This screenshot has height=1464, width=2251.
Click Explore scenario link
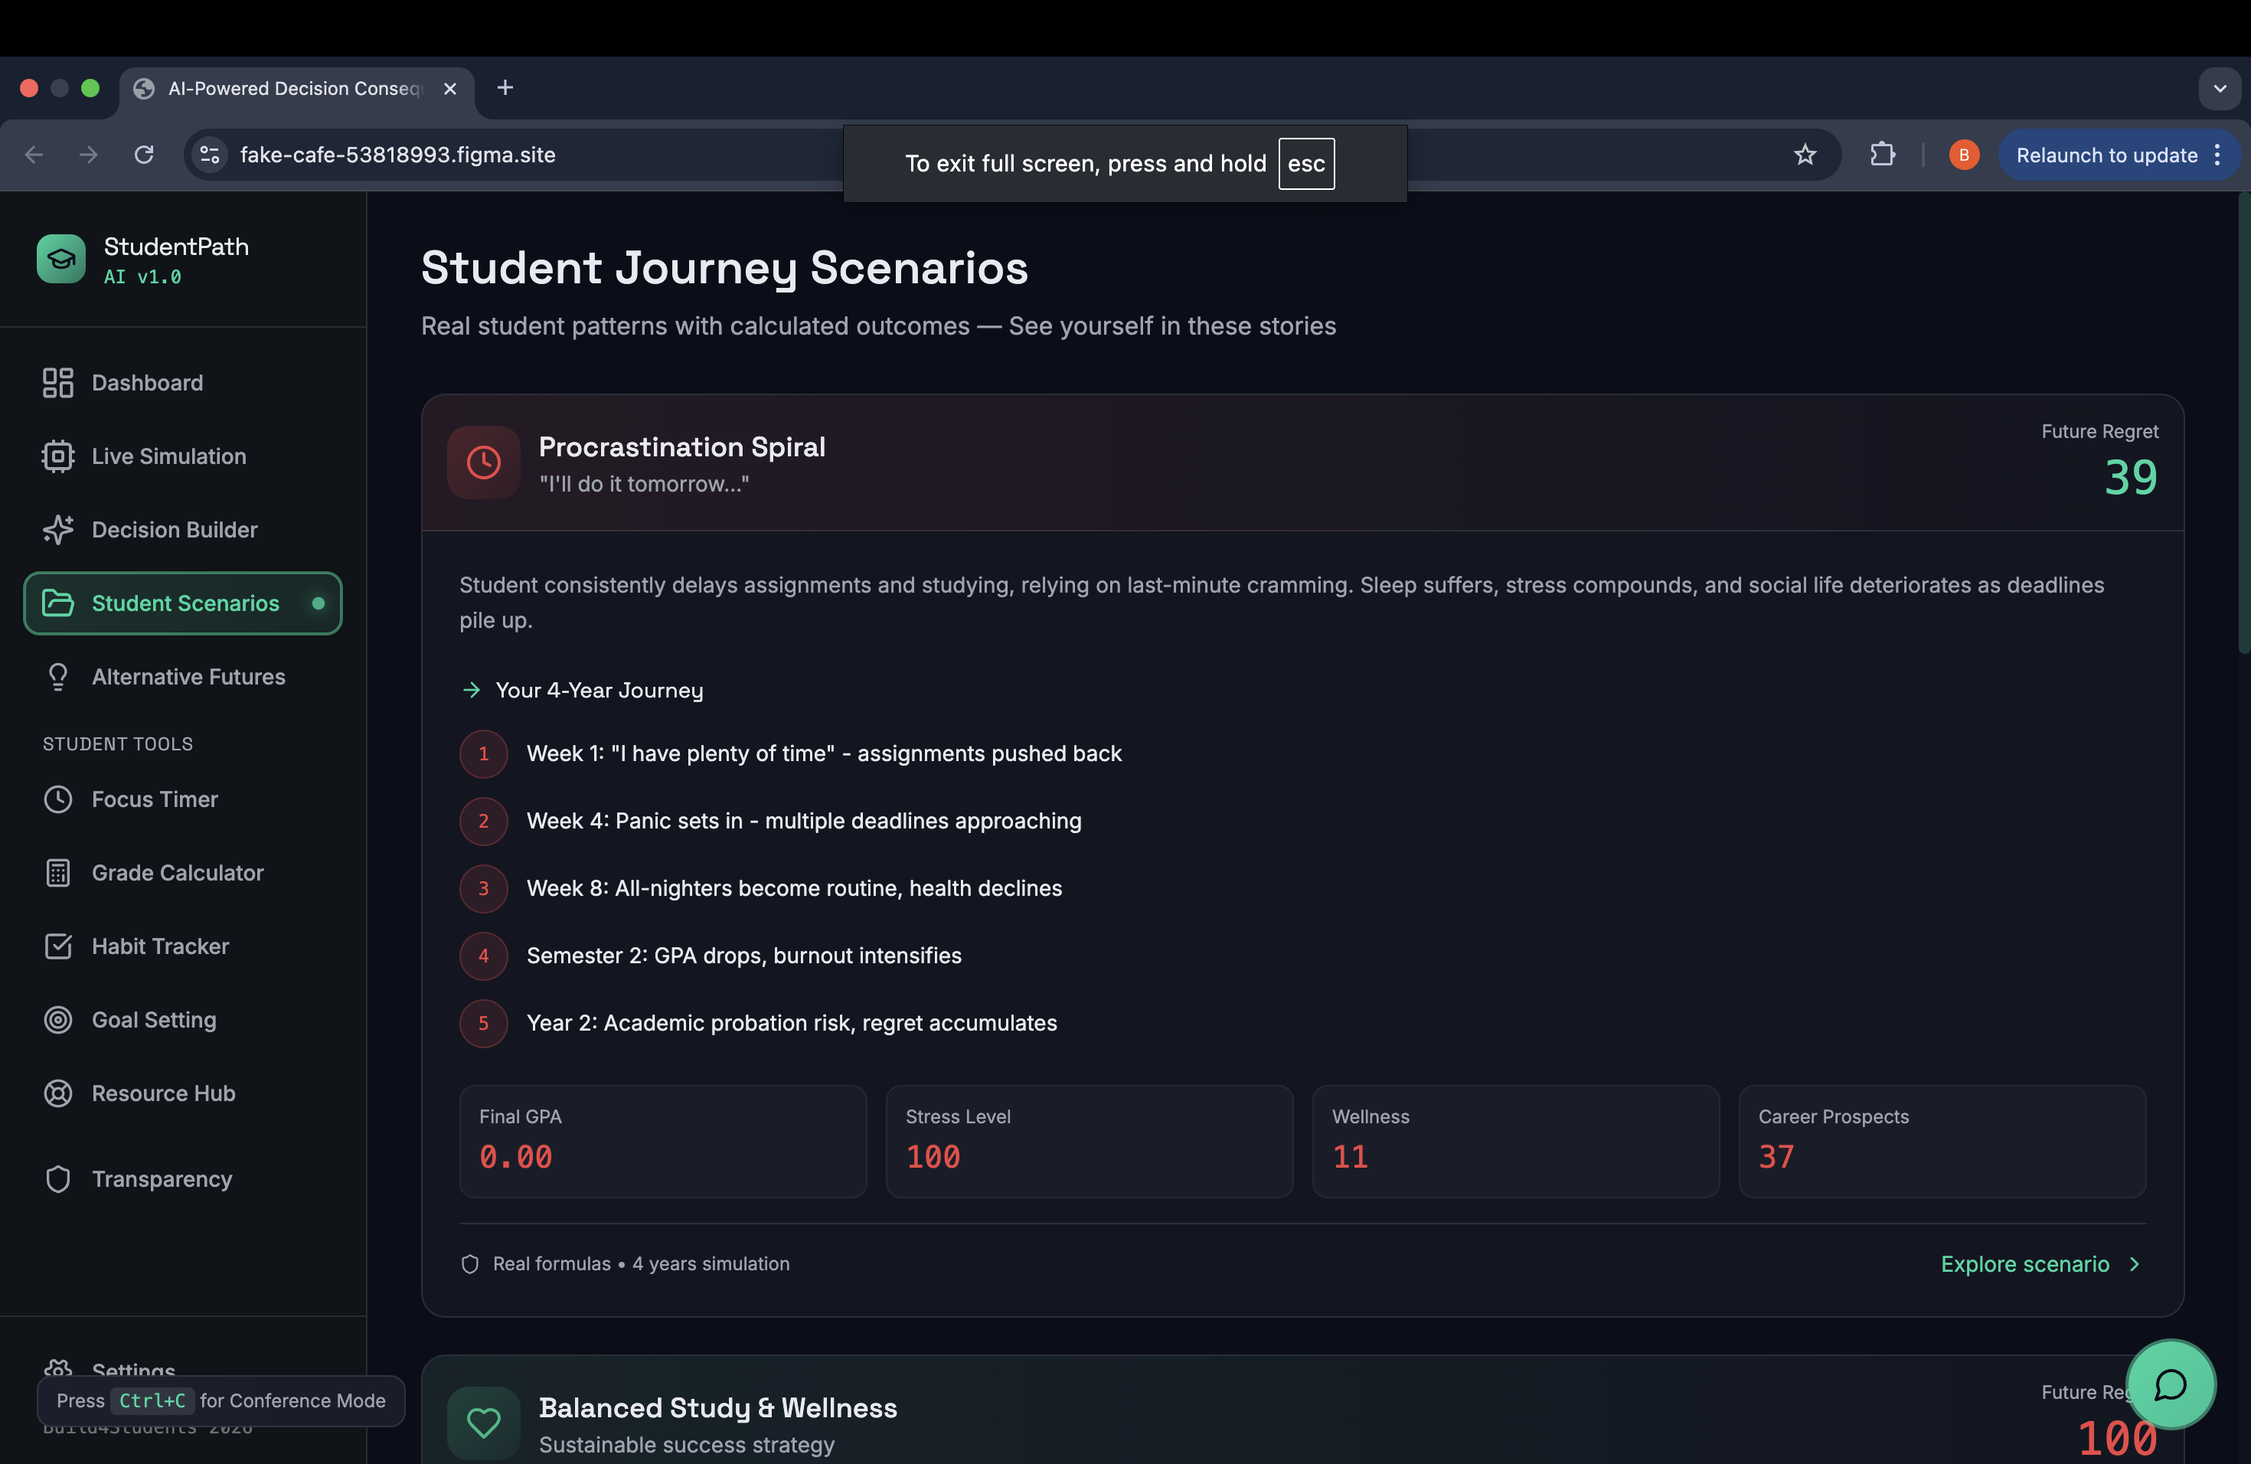click(x=2024, y=1264)
